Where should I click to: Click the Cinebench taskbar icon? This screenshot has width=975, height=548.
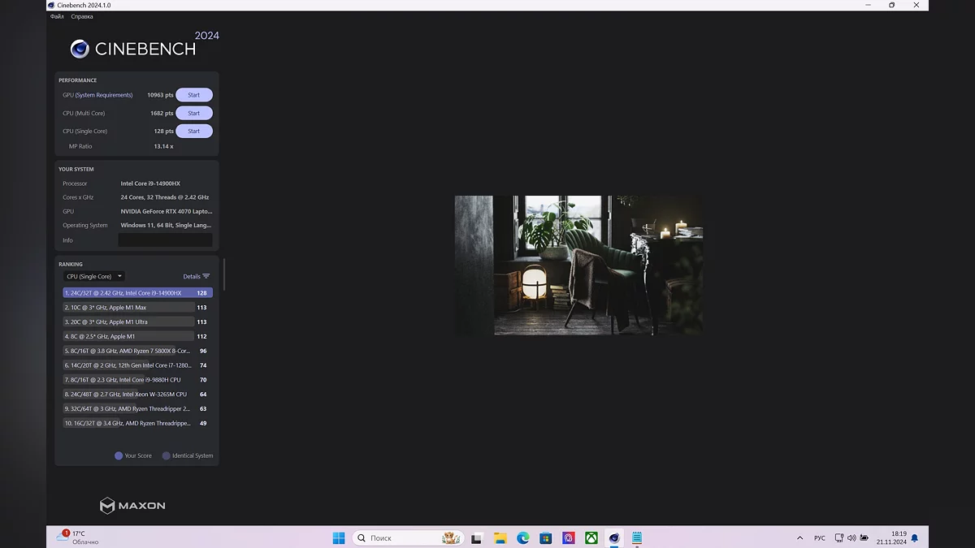click(614, 538)
